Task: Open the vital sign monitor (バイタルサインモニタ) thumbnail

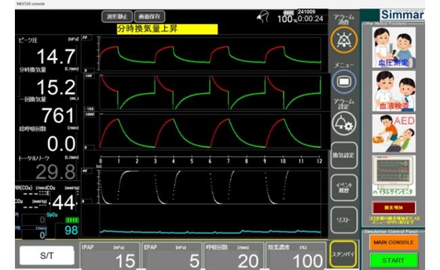Action: pyautogui.click(x=394, y=175)
